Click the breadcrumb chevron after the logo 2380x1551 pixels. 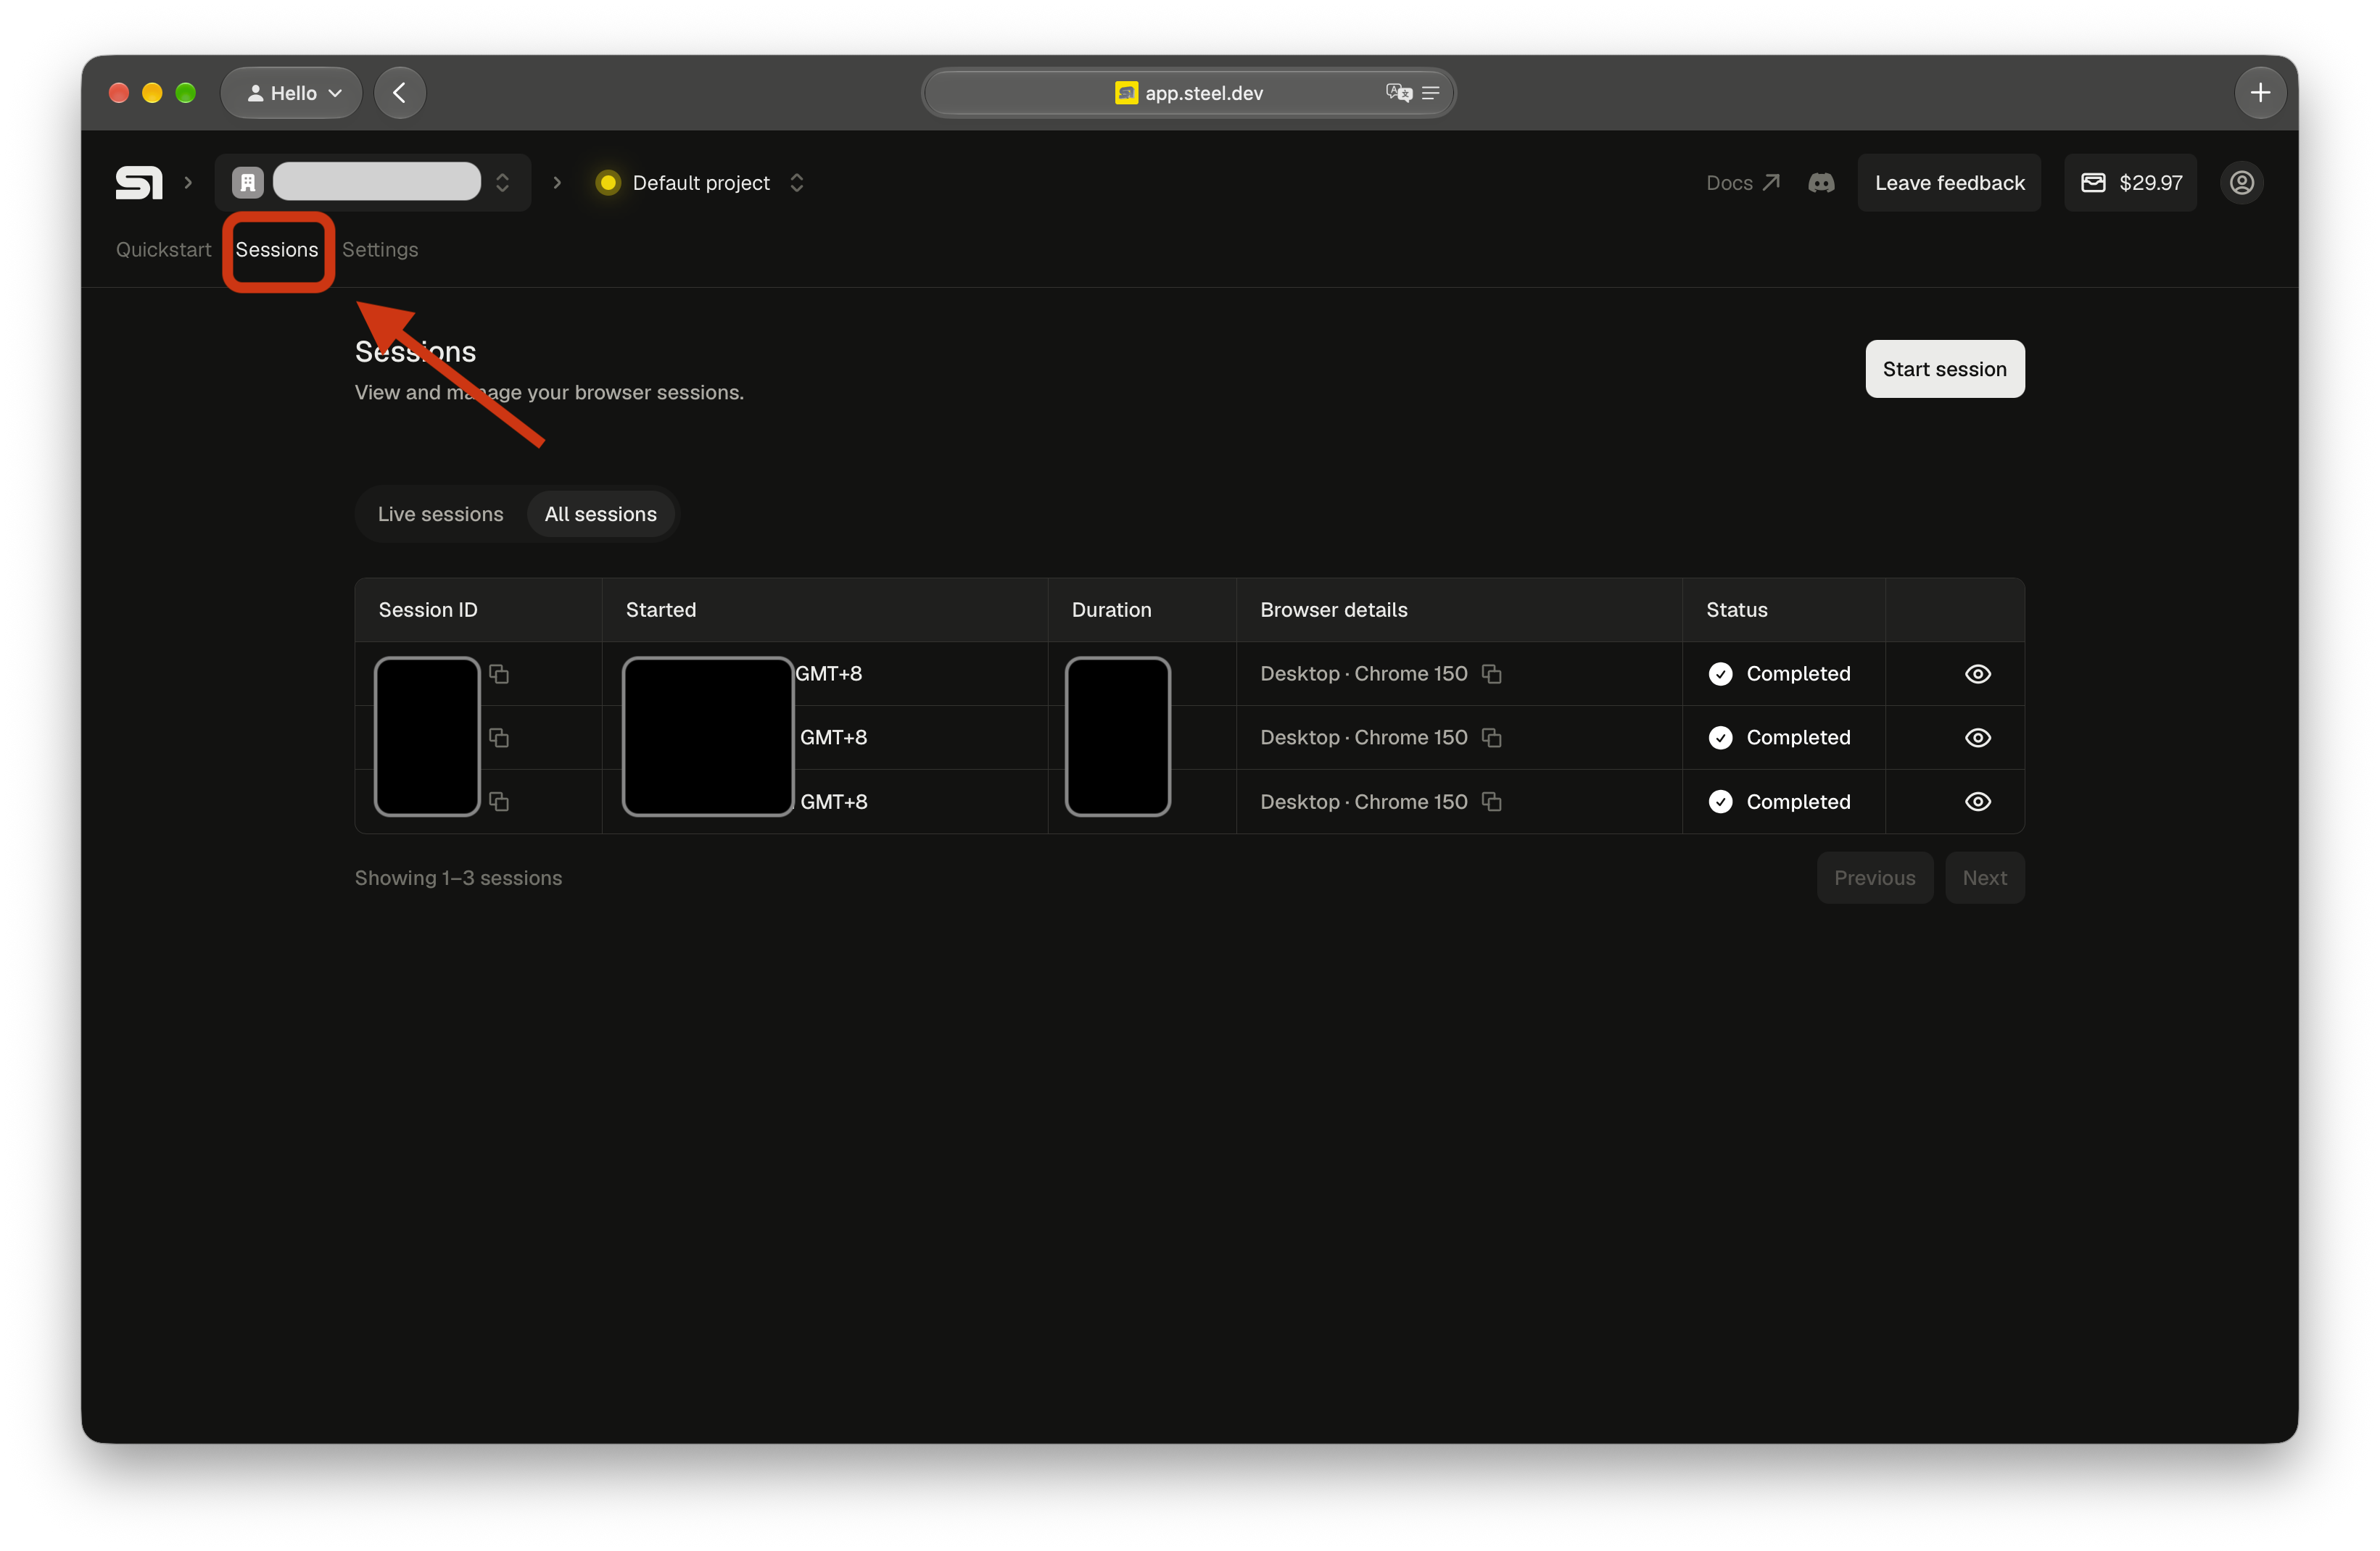coord(188,183)
